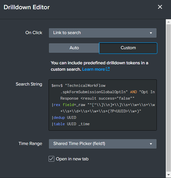This screenshot has width=171, height=178.
Task: Click the Time Range dropdown arrow
Action: click(151, 144)
